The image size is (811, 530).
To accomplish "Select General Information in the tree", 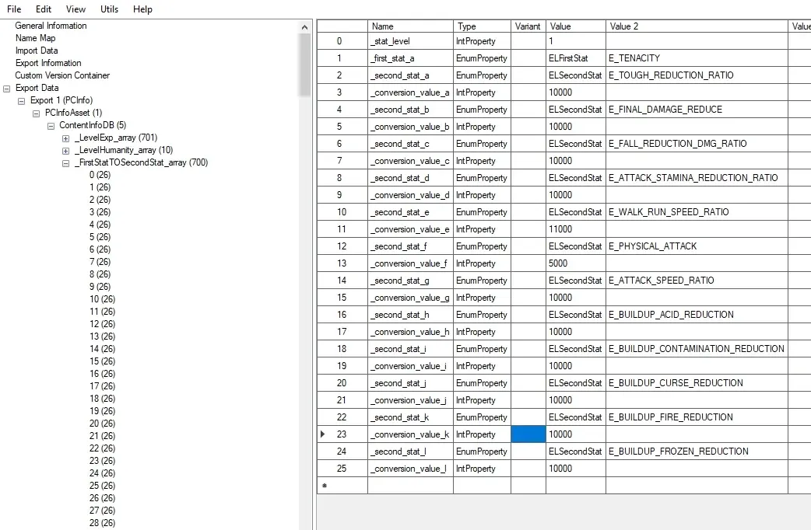I will coord(51,26).
